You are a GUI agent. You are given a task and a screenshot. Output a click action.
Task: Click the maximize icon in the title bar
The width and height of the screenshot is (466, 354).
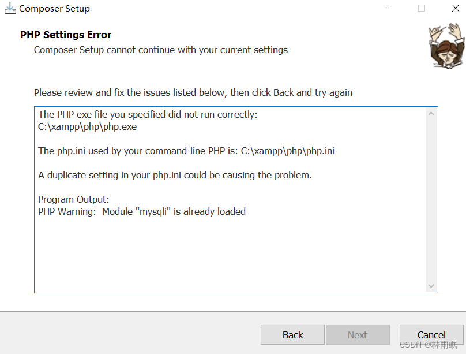tap(420, 8)
